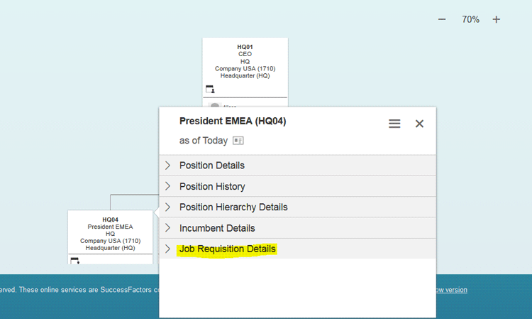Click the date card icon beside 'as of Today'
Viewport: 532px width, 319px height.
pyautogui.click(x=238, y=141)
